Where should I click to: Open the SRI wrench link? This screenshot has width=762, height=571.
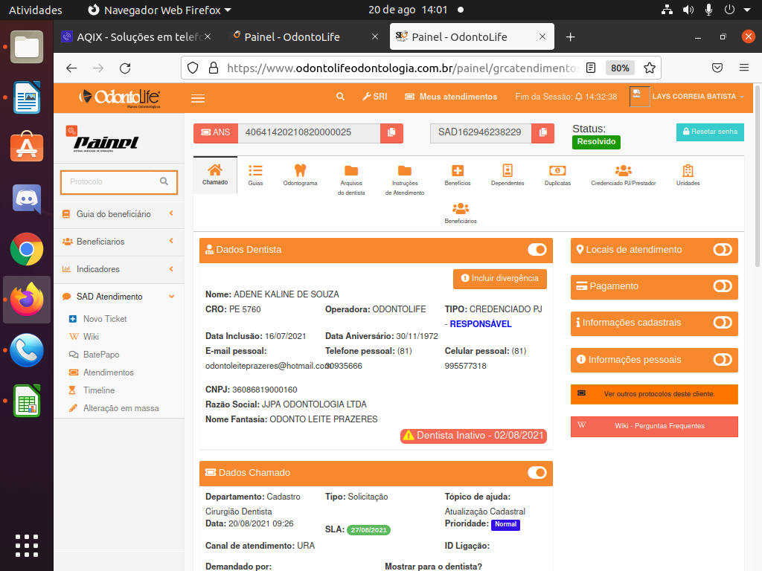(x=375, y=97)
